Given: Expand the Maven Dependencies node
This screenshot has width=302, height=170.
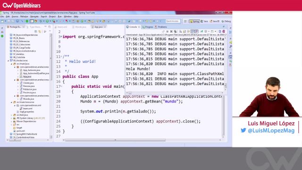Looking at the screenshot, I should 11,121.
